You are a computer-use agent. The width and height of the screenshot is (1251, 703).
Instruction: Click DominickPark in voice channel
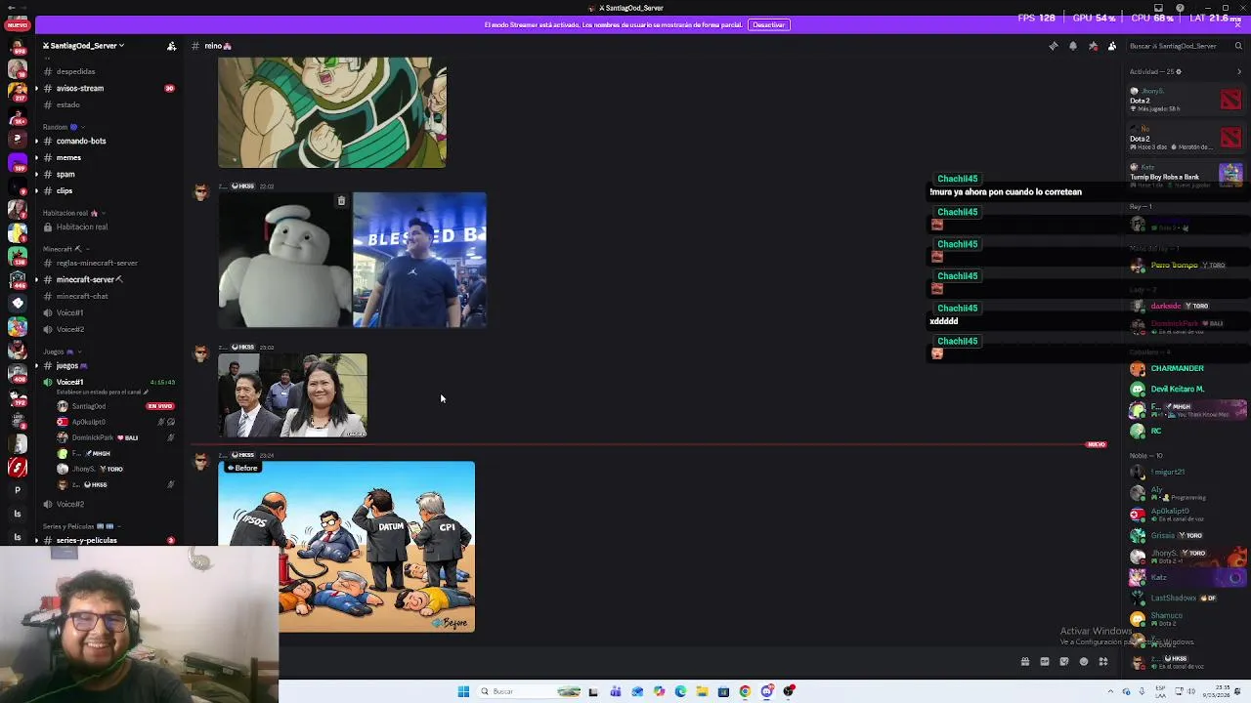click(x=93, y=437)
